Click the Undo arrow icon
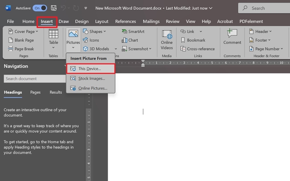 tap(63, 8)
